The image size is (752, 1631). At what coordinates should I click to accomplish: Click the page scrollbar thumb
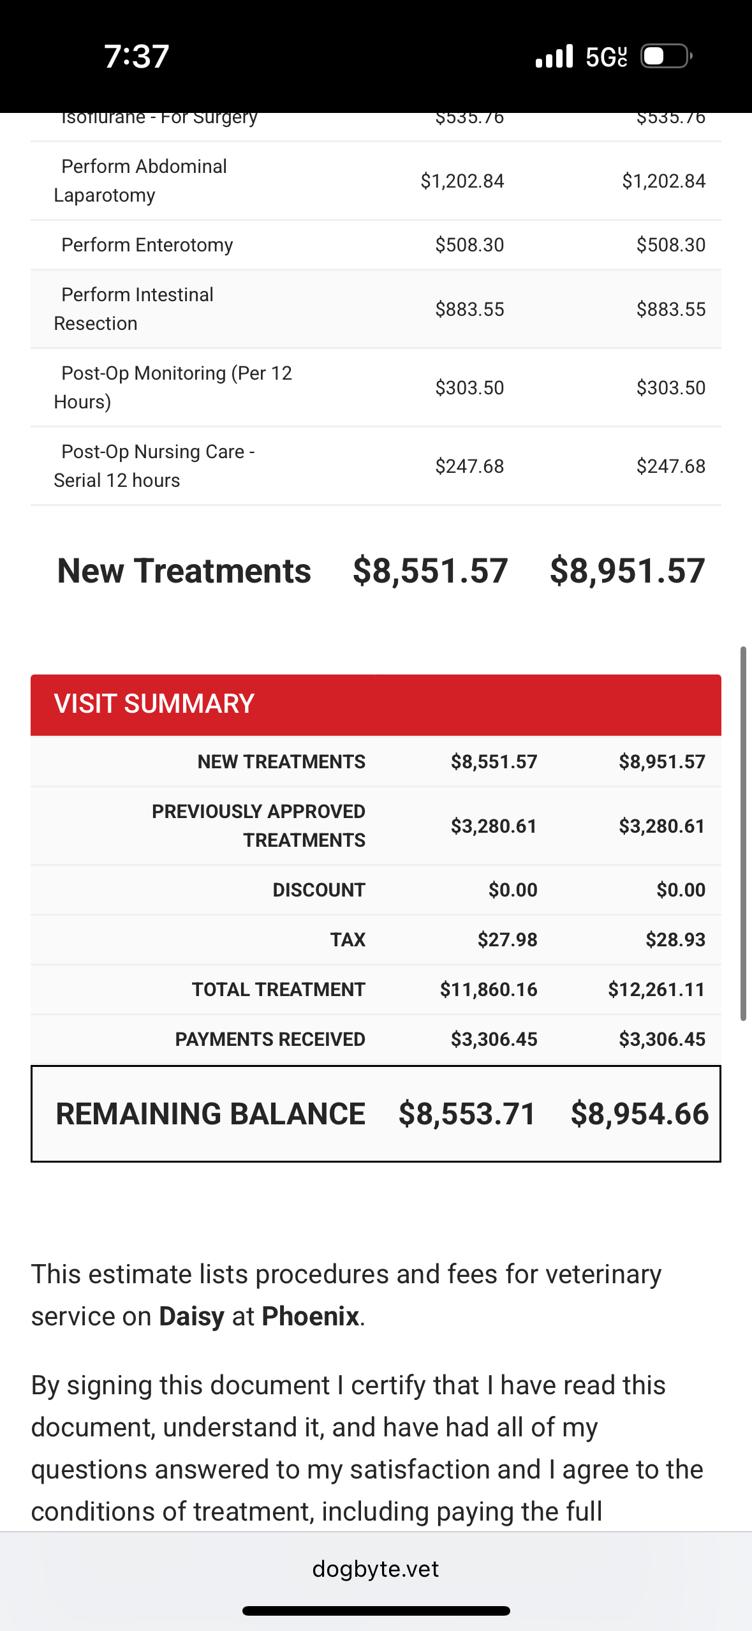[x=743, y=833]
